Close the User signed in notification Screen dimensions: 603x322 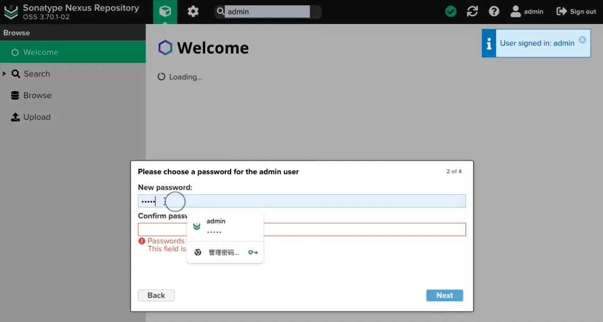point(582,40)
